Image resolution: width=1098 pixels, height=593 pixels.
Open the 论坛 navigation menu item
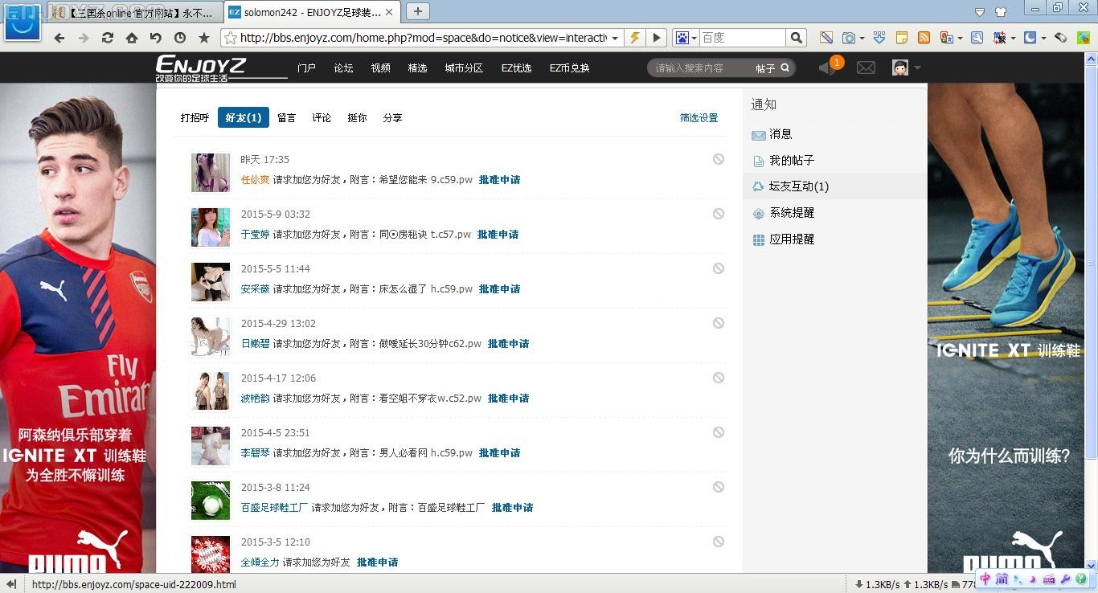(343, 68)
